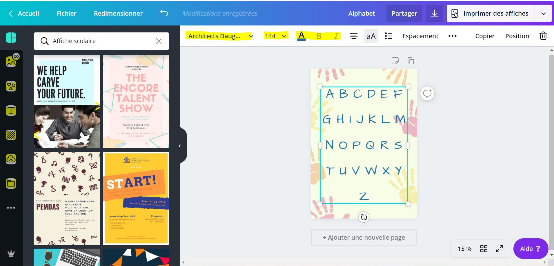Add a comment bubble beside the canvas
This screenshot has height=266, width=554.
pos(427,93)
